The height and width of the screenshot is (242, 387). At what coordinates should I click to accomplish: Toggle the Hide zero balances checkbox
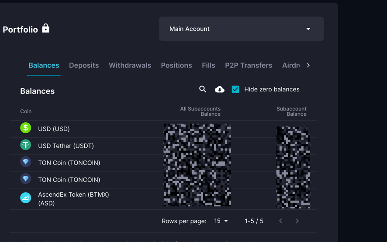tap(235, 89)
